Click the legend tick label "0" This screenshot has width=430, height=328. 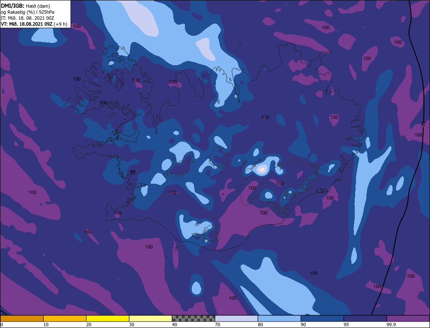[2, 325]
